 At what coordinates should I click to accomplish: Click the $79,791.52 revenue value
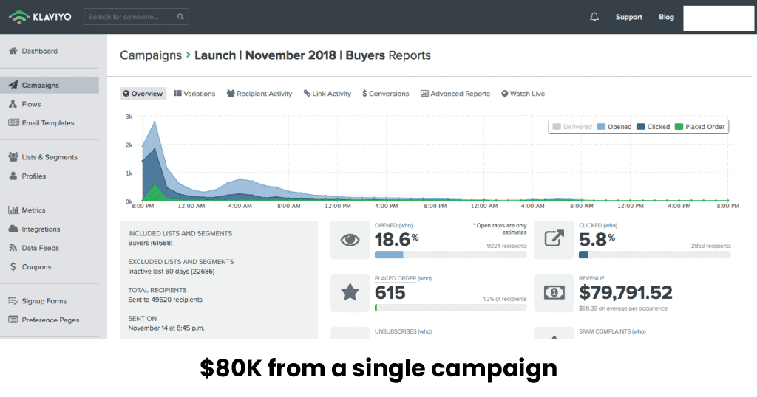(625, 292)
